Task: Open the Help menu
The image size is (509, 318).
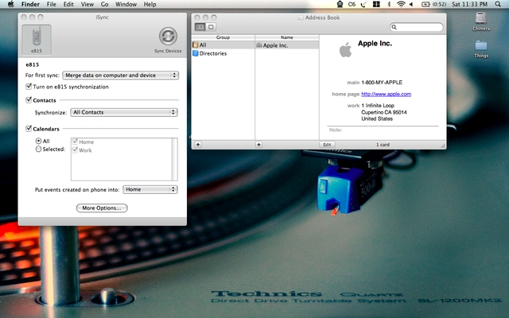Action: pyautogui.click(x=150, y=4)
